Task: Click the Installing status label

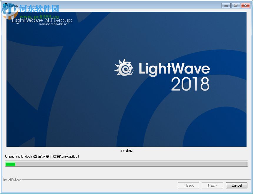Action: [x=126, y=150]
